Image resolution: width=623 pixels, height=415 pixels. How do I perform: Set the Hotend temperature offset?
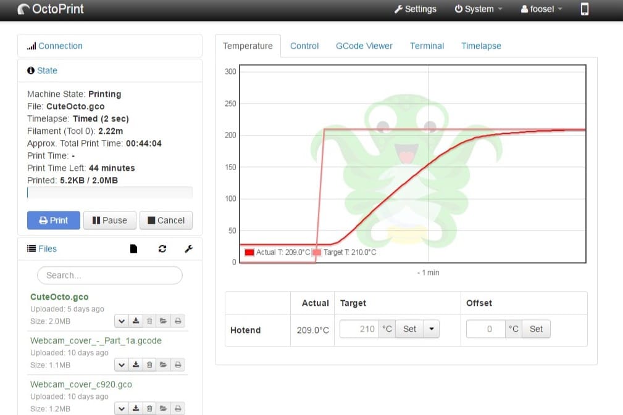536,329
